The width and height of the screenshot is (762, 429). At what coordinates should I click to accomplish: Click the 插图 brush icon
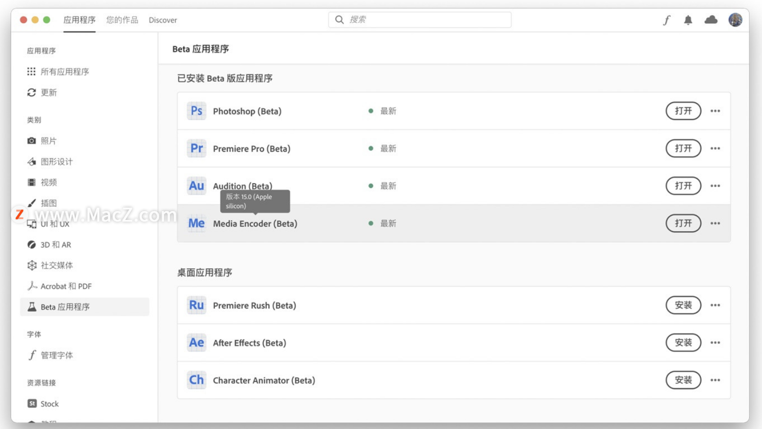pyautogui.click(x=31, y=203)
